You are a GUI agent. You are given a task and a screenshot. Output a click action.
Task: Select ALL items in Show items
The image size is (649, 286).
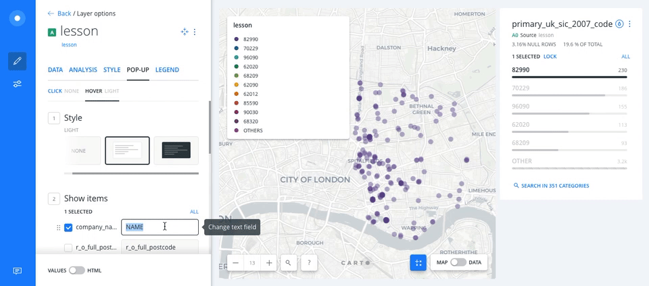194,212
